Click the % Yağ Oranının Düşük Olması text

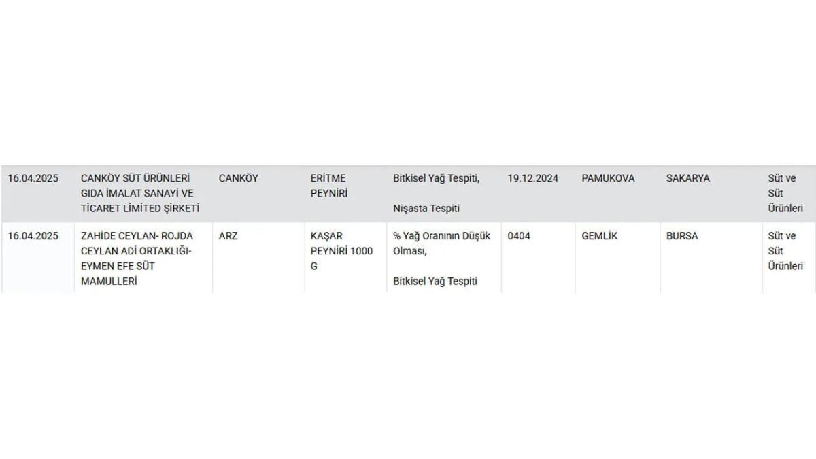[441, 243]
